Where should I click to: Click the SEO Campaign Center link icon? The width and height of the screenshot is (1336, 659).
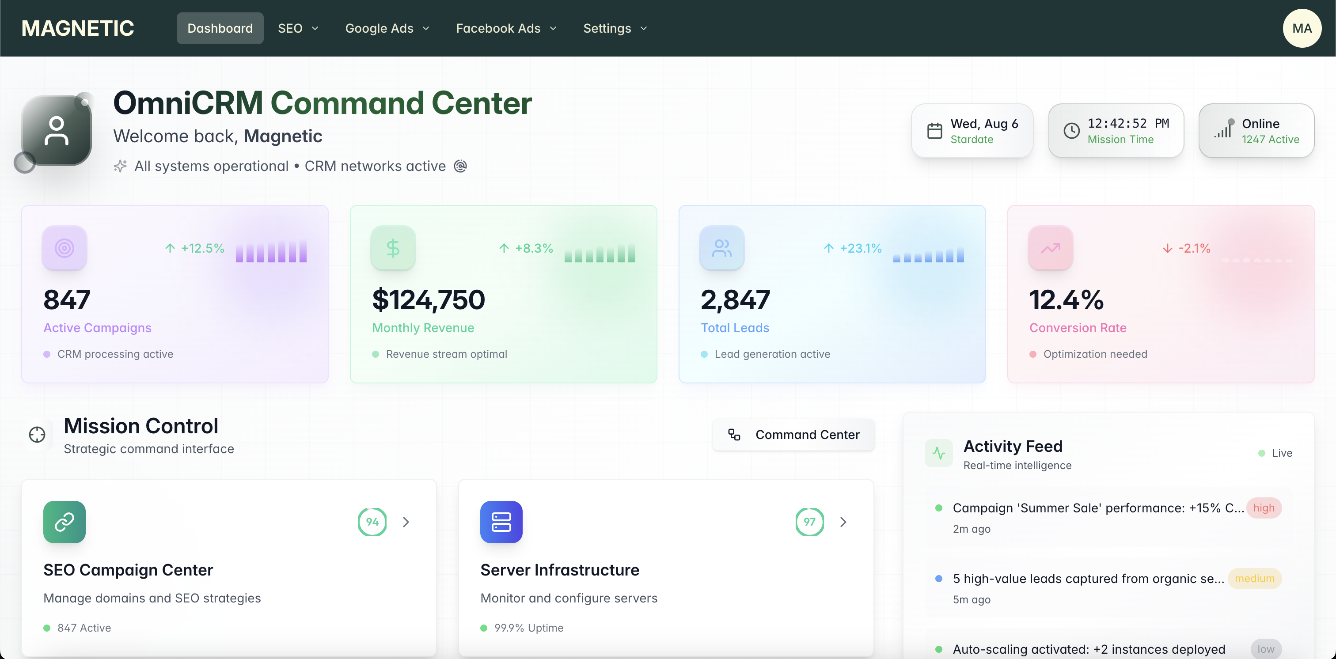coord(64,522)
